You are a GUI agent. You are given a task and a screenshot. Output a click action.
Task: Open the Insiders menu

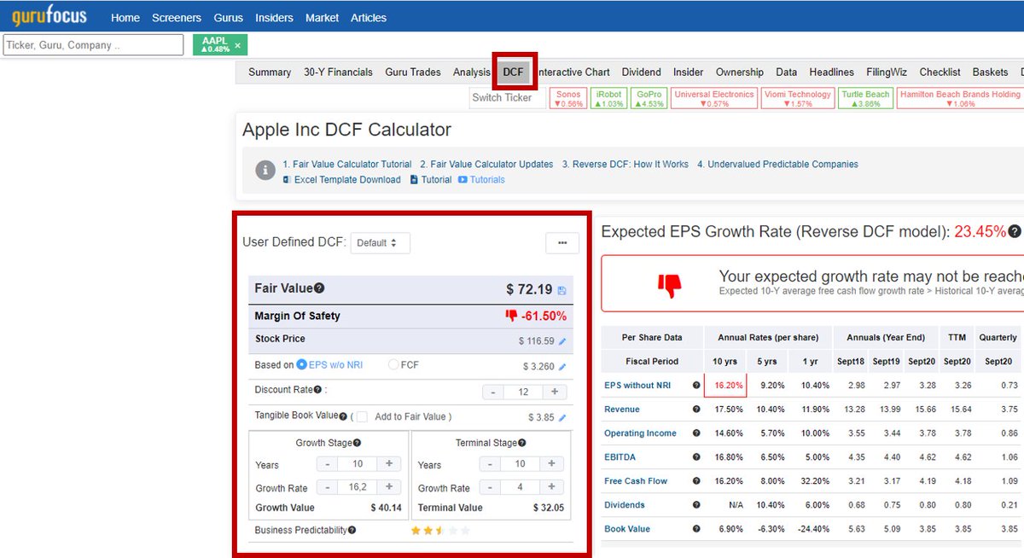click(274, 17)
